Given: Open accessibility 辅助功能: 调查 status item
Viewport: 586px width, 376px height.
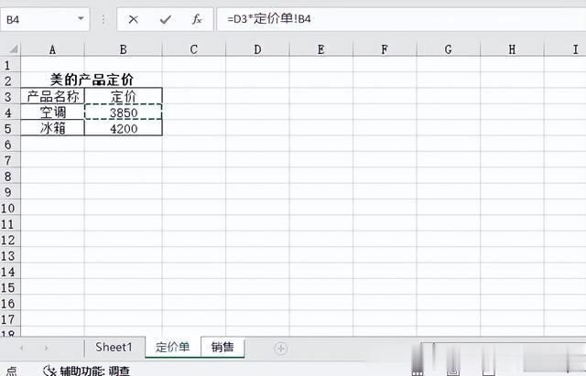Looking at the screenshot, I should click(87, 371).
